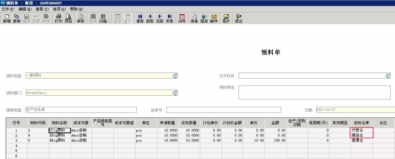Click the 邮件 (Mail) toolbar icon
This screenshot has height=159, width=395.
point(214,18)
